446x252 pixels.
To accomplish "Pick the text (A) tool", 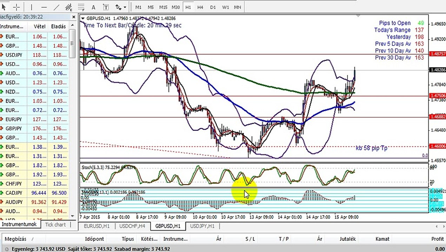I will click(x=93, y=7).
